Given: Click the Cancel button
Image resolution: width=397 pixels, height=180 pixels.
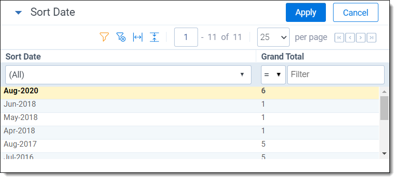Looking at the screenshot, I should click(x=355, y=12).
